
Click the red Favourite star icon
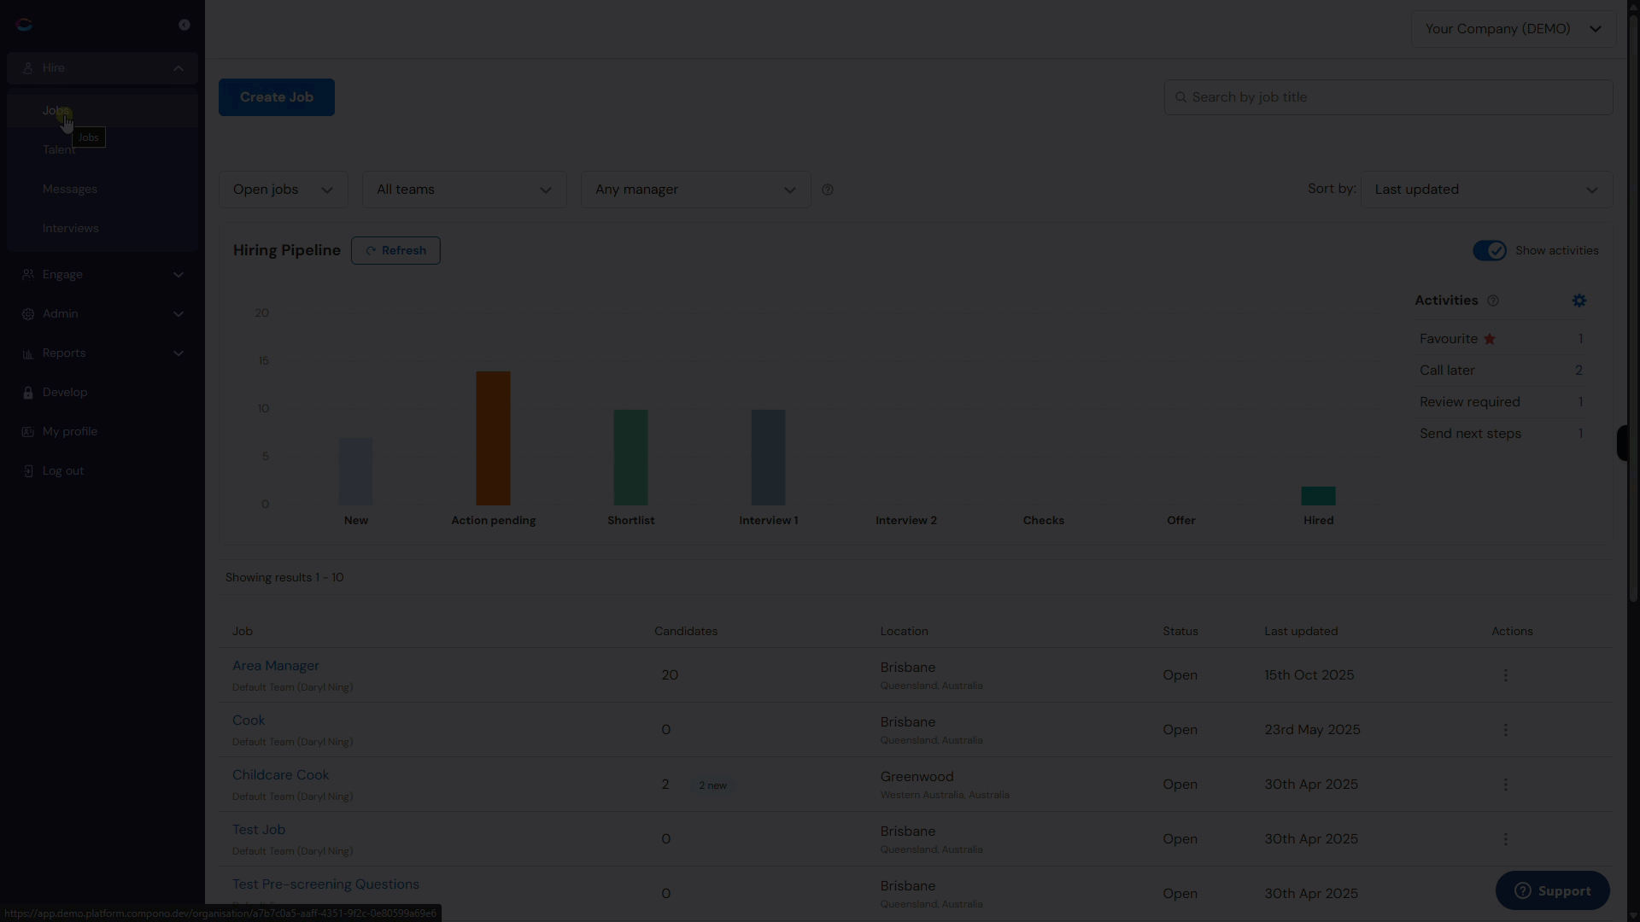[x=1490, y=339]
